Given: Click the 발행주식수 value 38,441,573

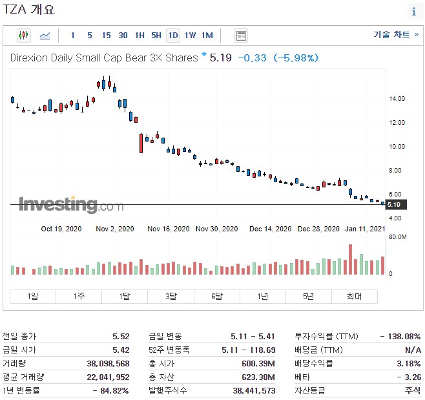Looking at the screenshot, I should (254, 390).
